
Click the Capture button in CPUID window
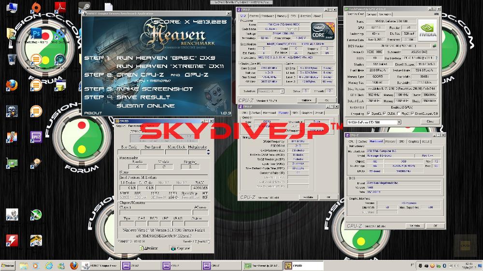181,248
